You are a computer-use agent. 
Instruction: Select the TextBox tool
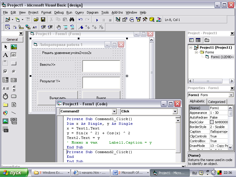click(14, 55)
